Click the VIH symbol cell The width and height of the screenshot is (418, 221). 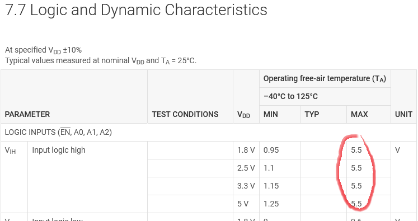[15, 177]
